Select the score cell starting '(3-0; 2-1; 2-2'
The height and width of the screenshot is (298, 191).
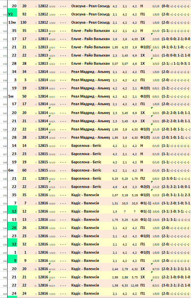coord(176,285)
